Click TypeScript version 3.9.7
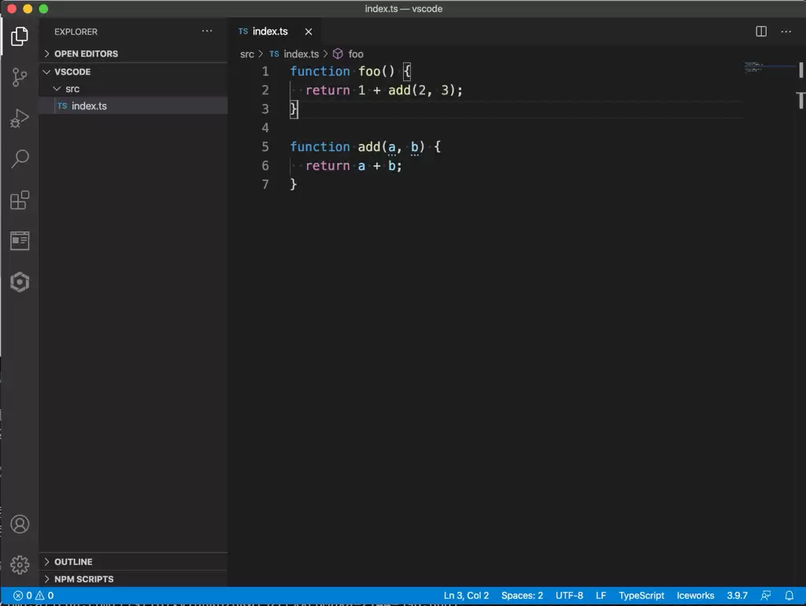The image size is (806, 606). click(737, 596)
